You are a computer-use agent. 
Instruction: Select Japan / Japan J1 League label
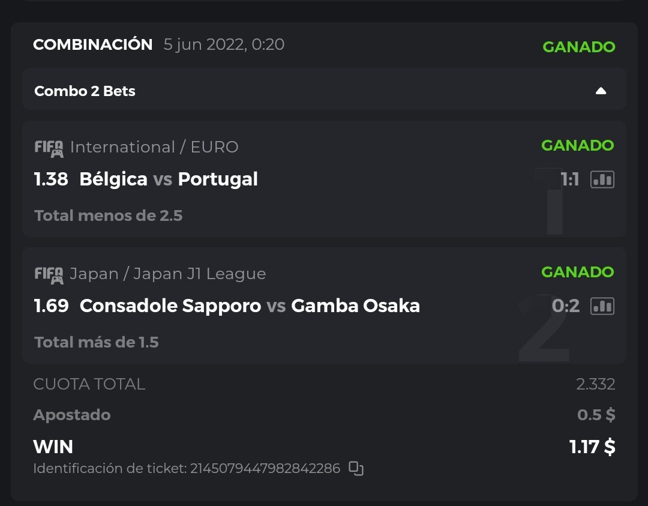pos(168,274)
